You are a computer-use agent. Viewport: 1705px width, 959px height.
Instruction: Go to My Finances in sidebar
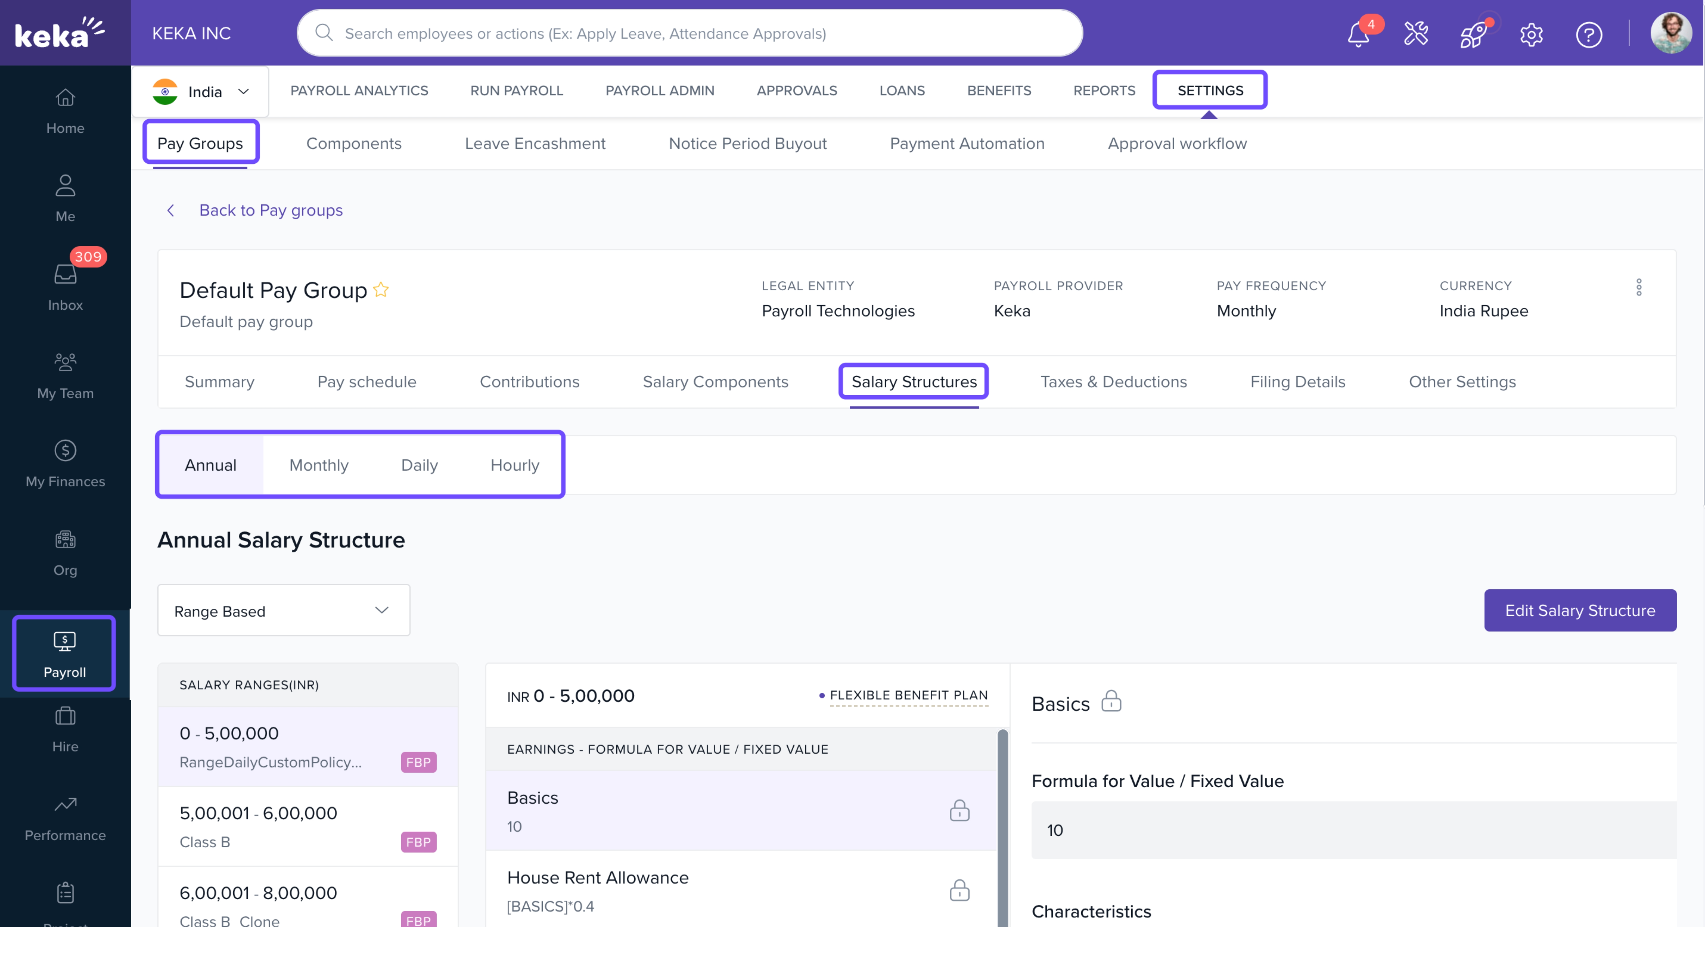tap(65, 463)
